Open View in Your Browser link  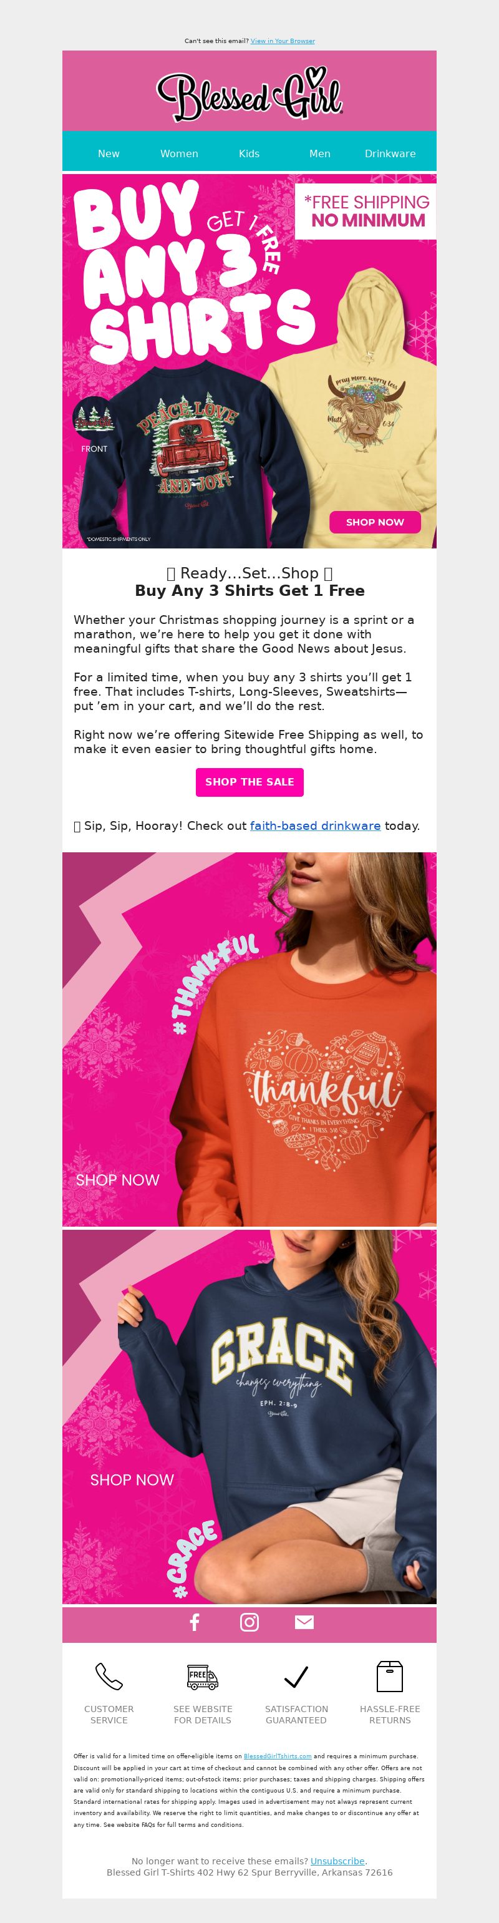coord(283,41)
